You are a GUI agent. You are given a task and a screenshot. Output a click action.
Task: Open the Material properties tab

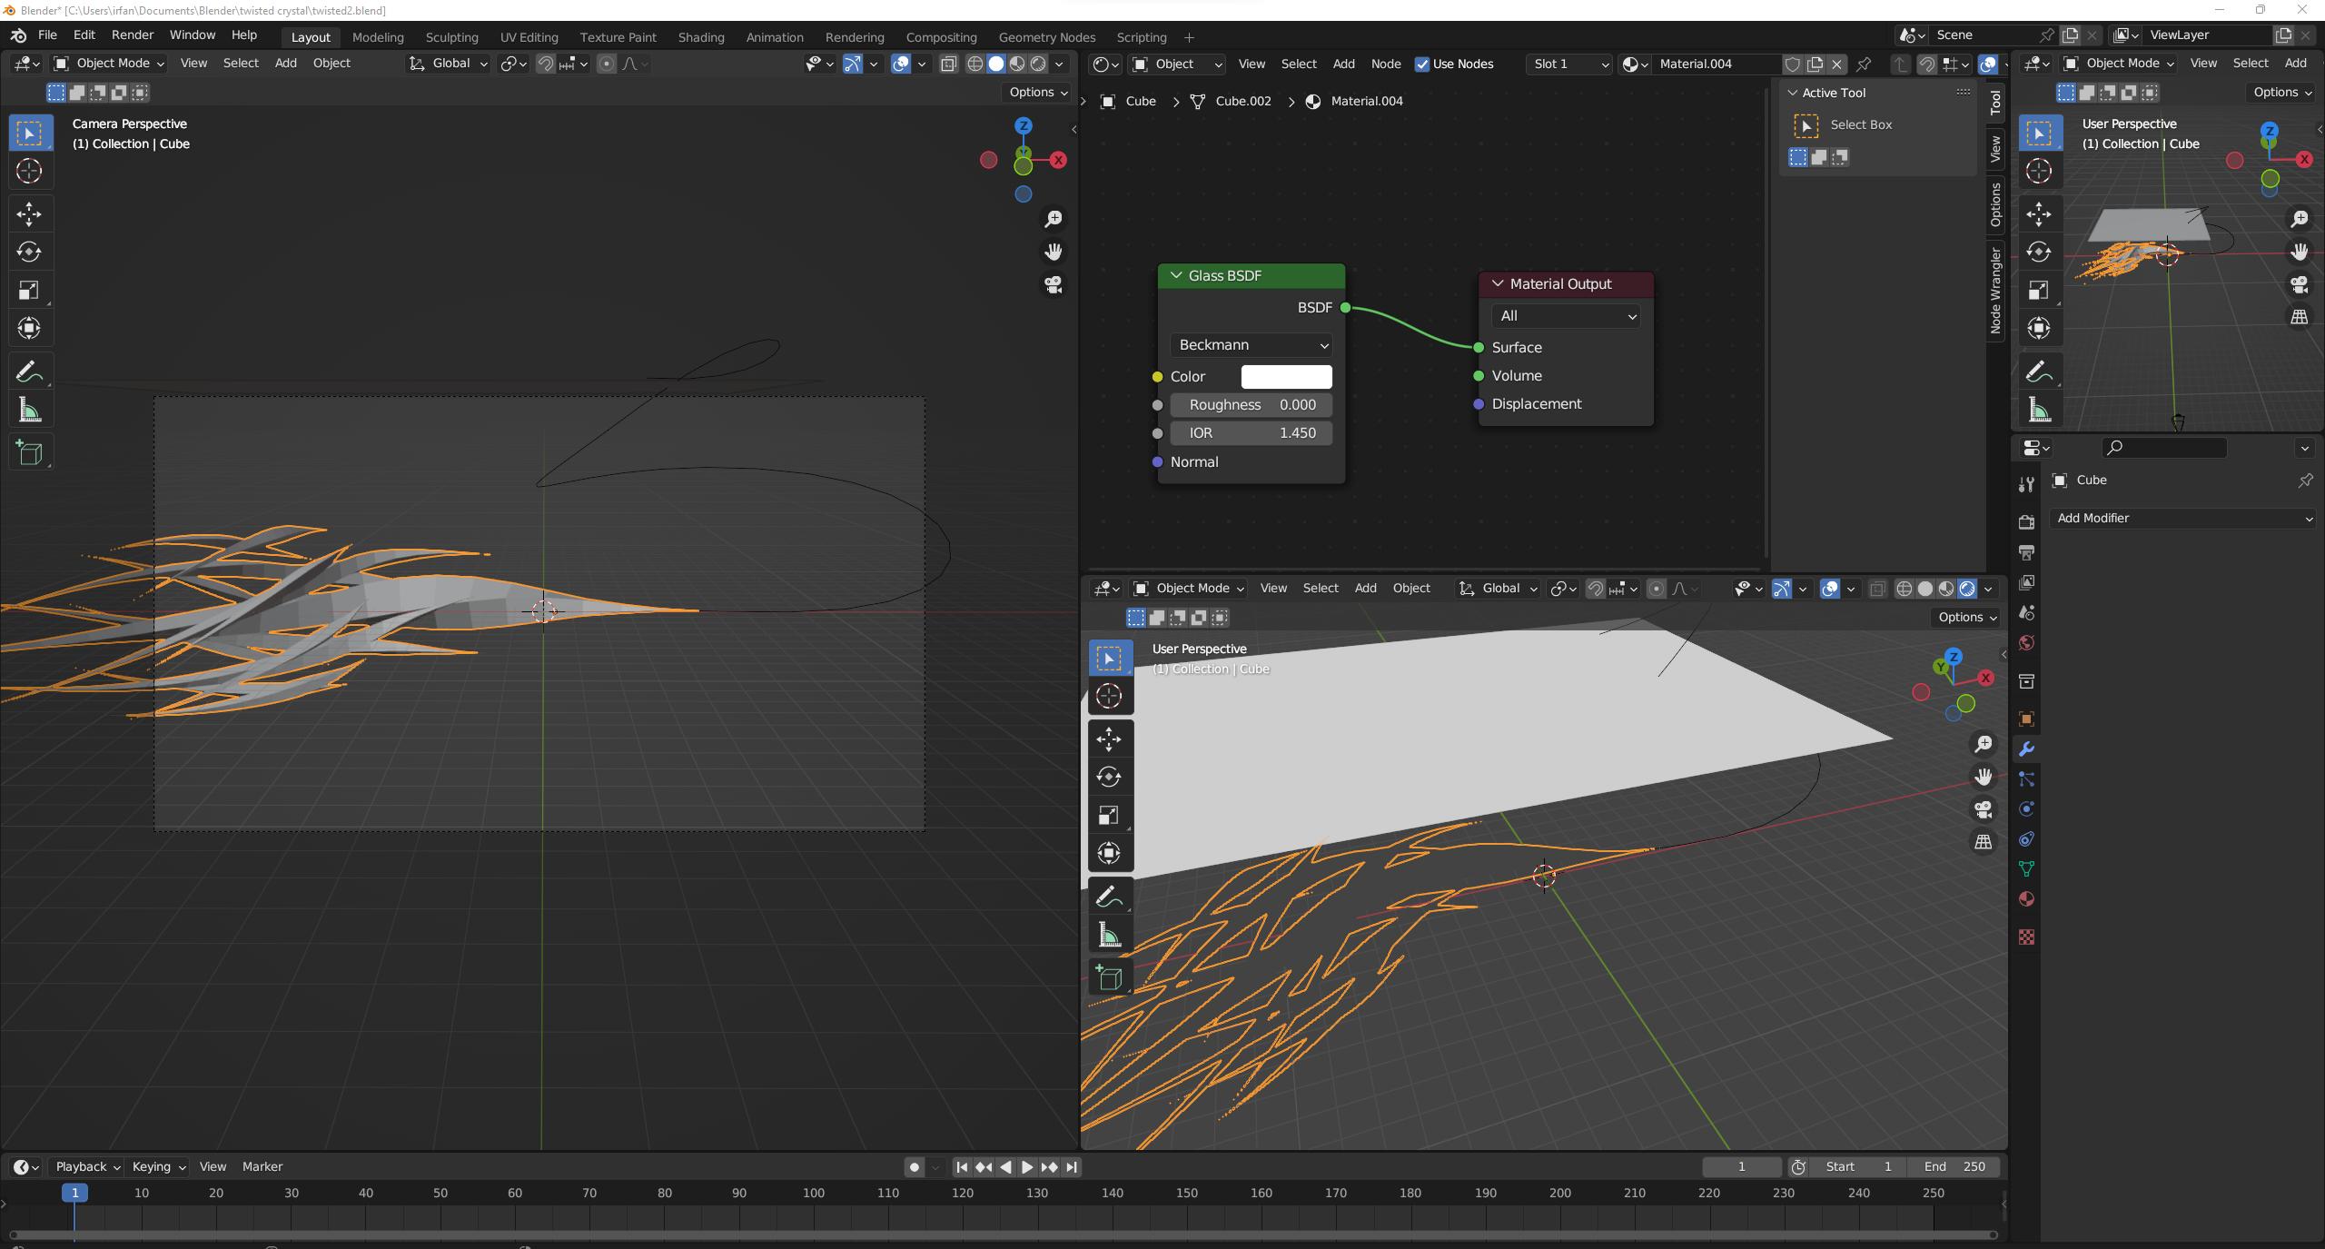pyautogui.click(x=2026, y=899)
